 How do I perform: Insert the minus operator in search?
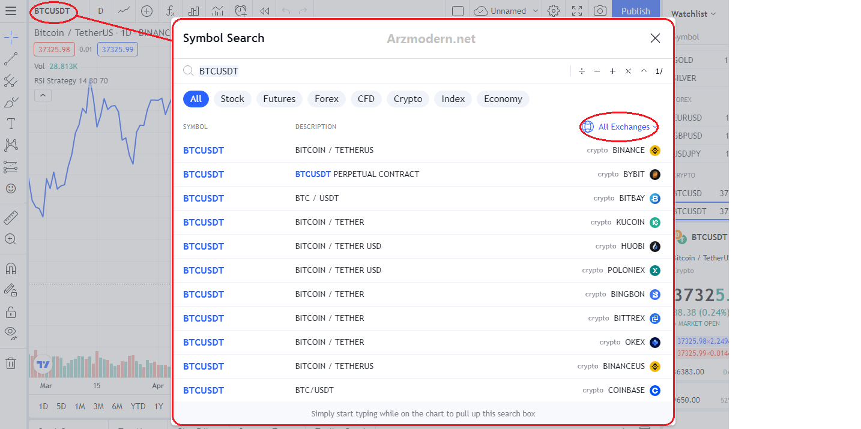click(x=597, y=71)
